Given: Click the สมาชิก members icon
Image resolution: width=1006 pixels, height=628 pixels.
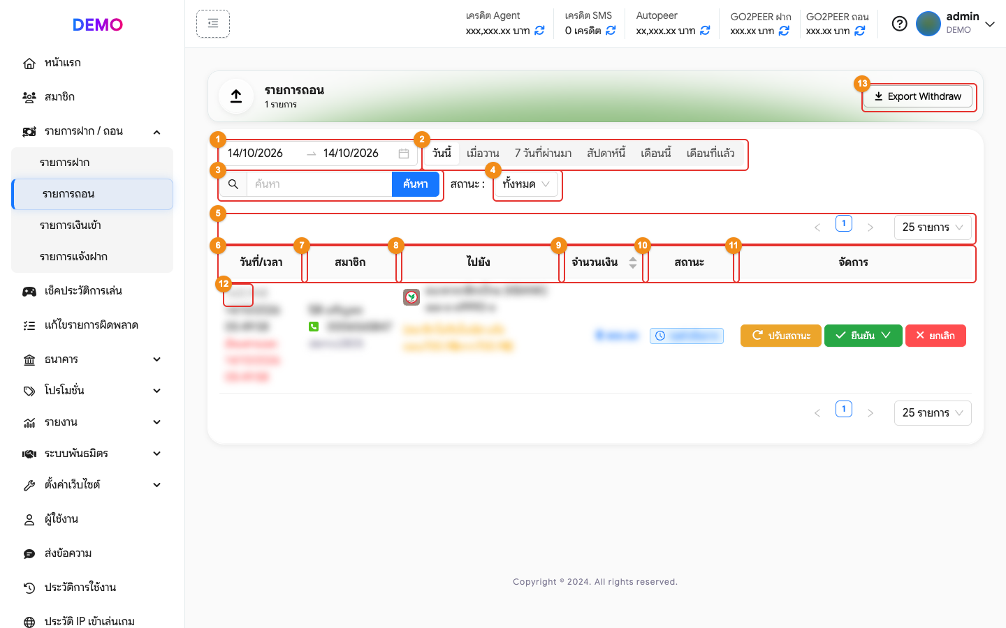Looking at the screenshot, I should (29, 98).
